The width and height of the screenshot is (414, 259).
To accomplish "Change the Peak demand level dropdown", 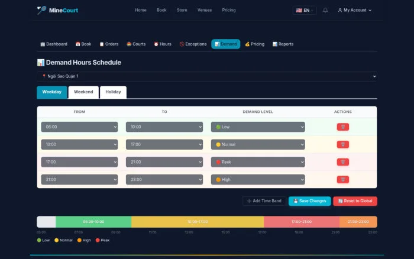I will click(x=258, y=162).
